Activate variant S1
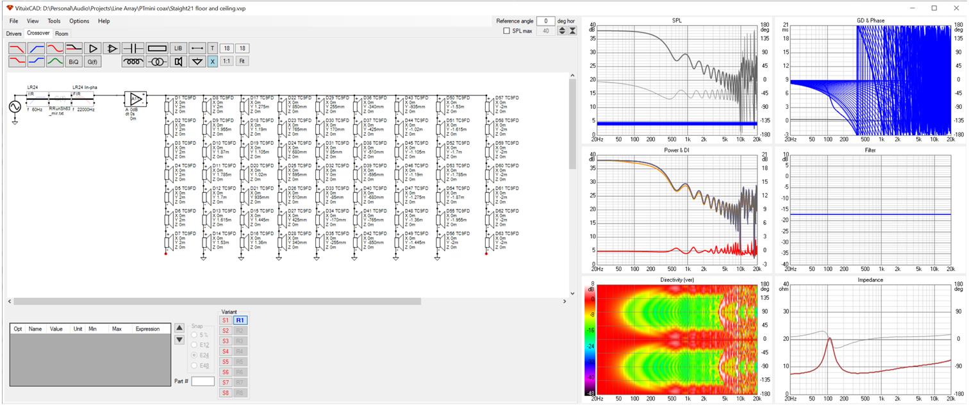969x405 pixels. pos(226,320)
